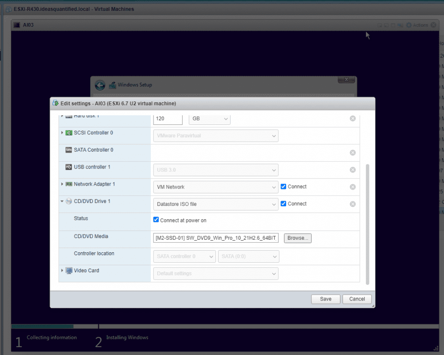This screenshot has height=355, width=444.
Task: Open the Datastore ISO file dropdown
Action: click(x=216, y=204)
